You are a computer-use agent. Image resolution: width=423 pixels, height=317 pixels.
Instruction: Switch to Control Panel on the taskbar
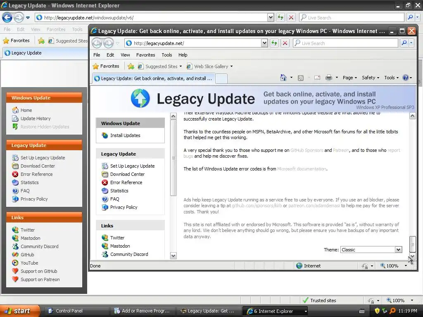[x=76, y=311]
